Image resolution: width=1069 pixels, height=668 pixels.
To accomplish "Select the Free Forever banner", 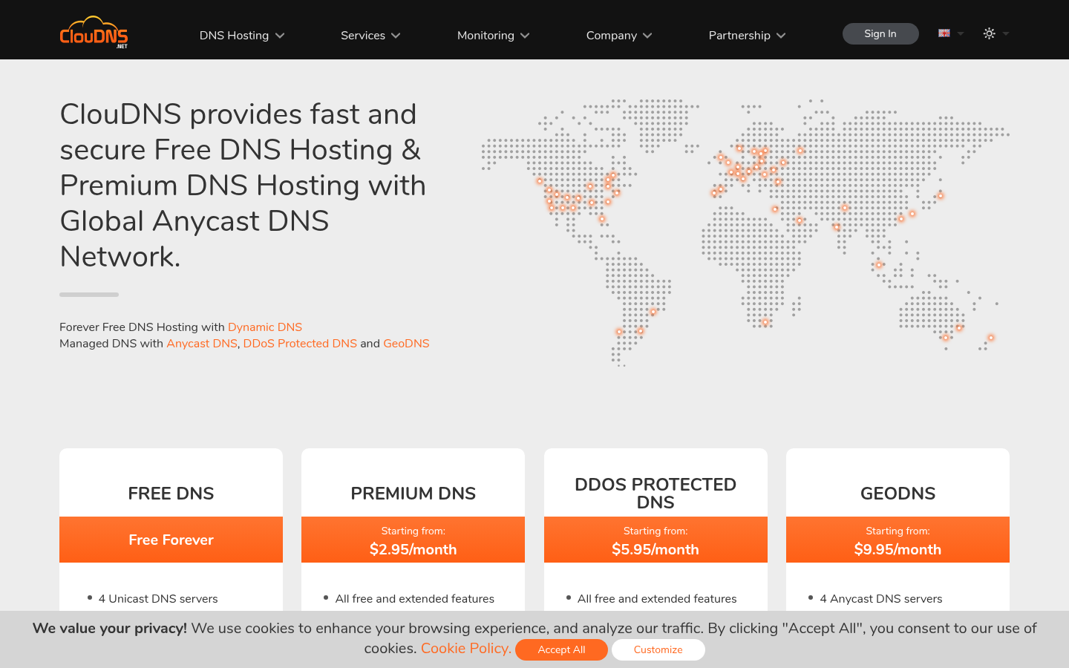I will (x=171, y=540).
